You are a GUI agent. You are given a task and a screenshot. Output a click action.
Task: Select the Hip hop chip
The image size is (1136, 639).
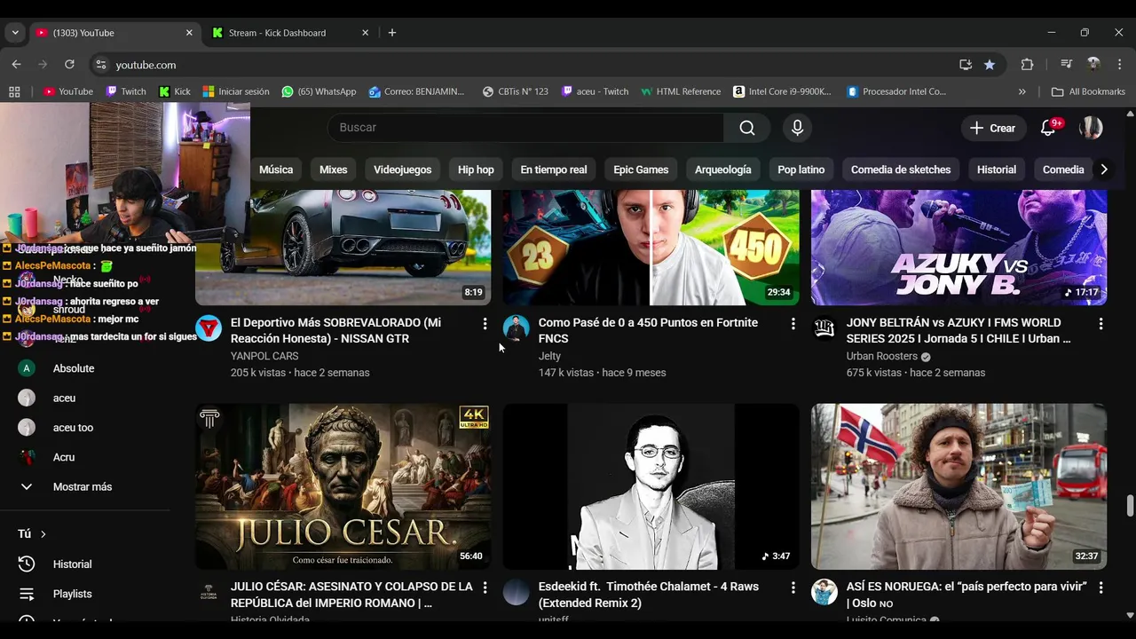(x=476, y=170)
